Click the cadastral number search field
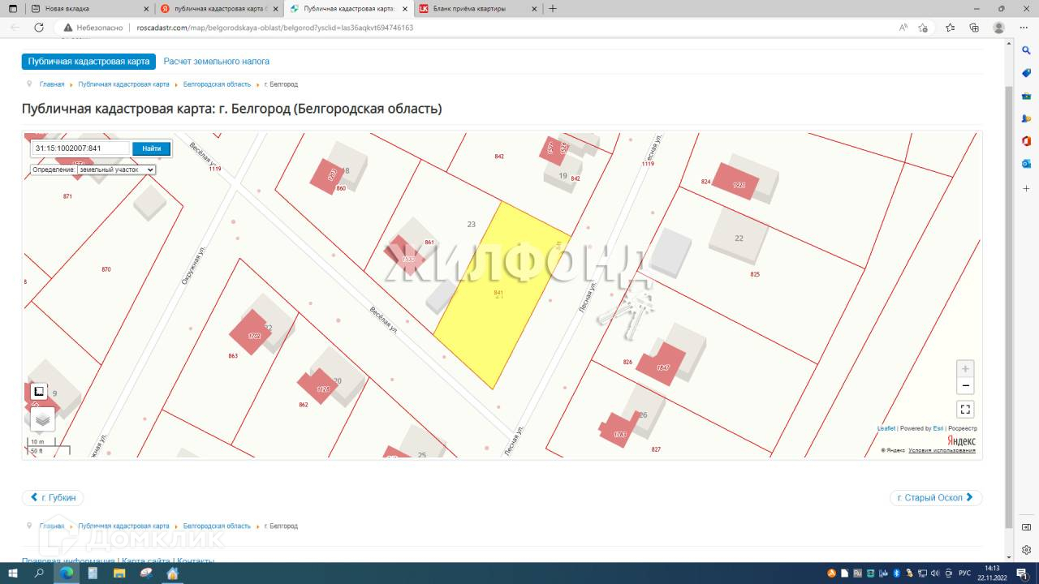Screen dimensions: 1039x584 click(x=80, y=148)
